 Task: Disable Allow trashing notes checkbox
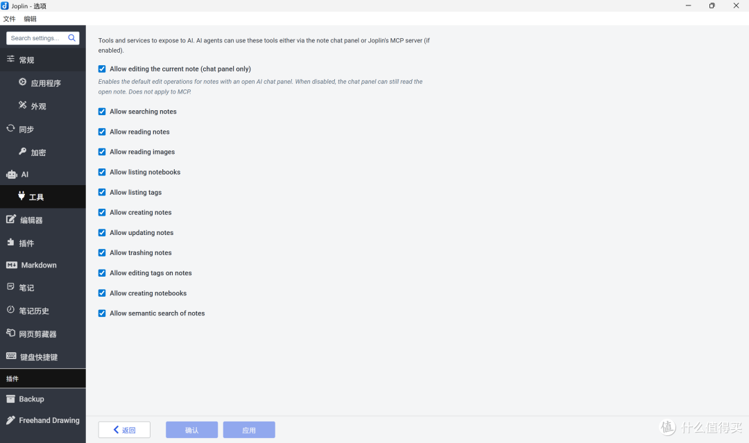coord(102,252)
